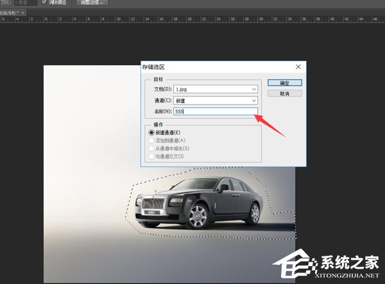Viewport: 385px width, 284px height.
Task: Click the 羽化 value field
Action: [26, 3]
